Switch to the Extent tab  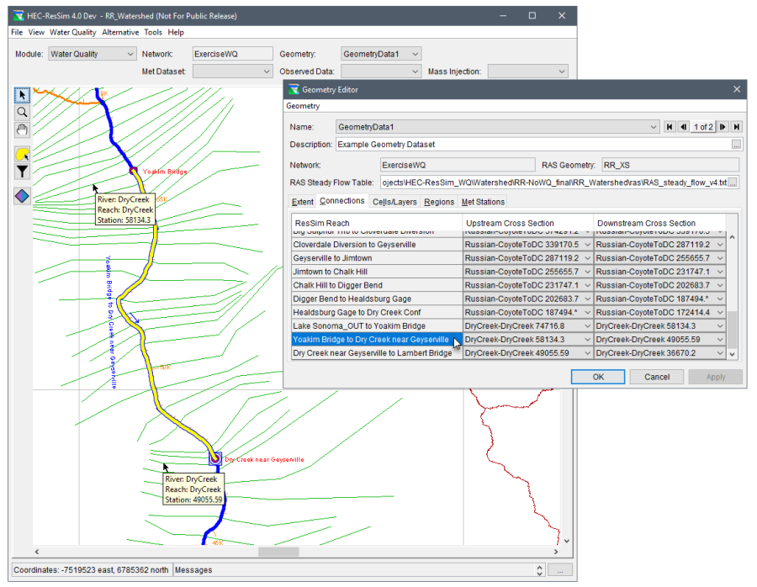pos(302,202)
